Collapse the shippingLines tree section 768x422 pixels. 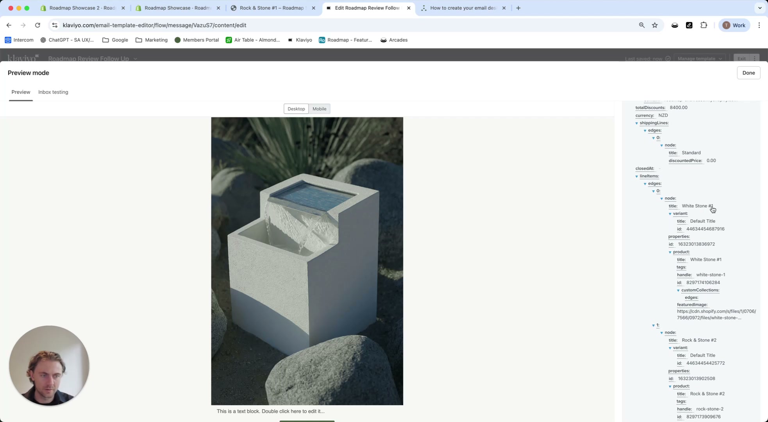tap(637, 123)
